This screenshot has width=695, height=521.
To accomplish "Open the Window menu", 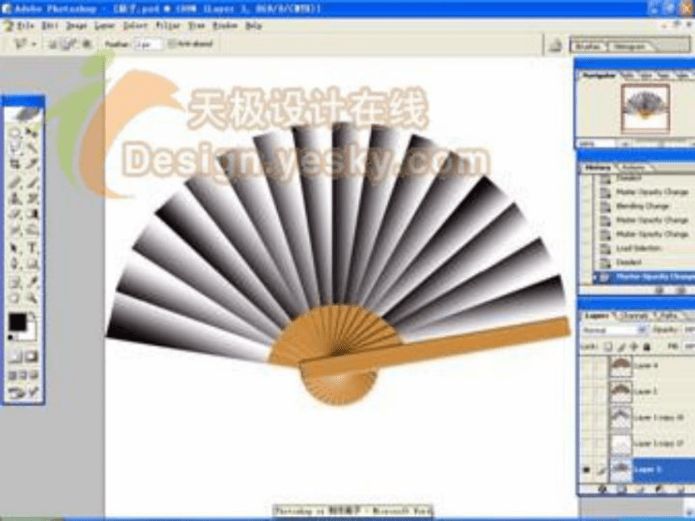I will 225,26.
